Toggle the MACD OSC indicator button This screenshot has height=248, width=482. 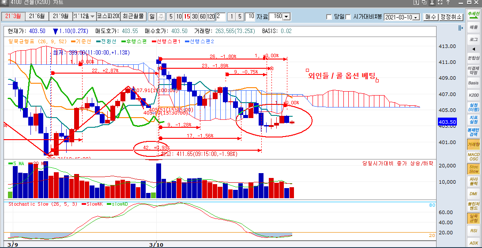(x=473, y=157)
